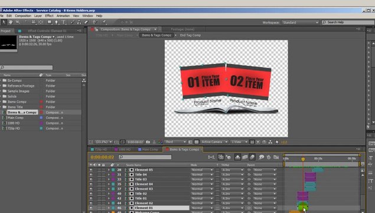Open the Workspace Standard dropdown
This screenshot has height=213, width=375.
click(301, 22)
